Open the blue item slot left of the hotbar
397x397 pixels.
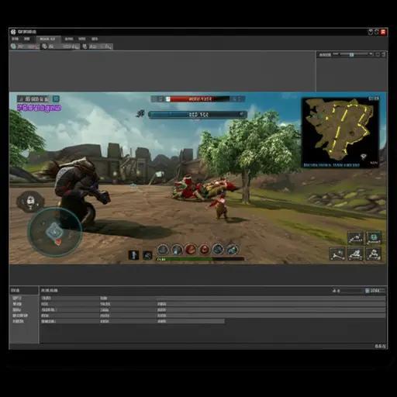tap(133, 255)
